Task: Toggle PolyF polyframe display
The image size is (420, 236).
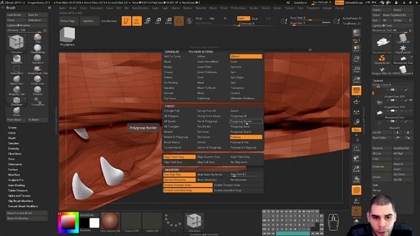Action: (356, 190)
